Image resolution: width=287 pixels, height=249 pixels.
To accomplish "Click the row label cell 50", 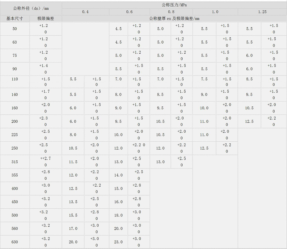I will tap(15, 29).
